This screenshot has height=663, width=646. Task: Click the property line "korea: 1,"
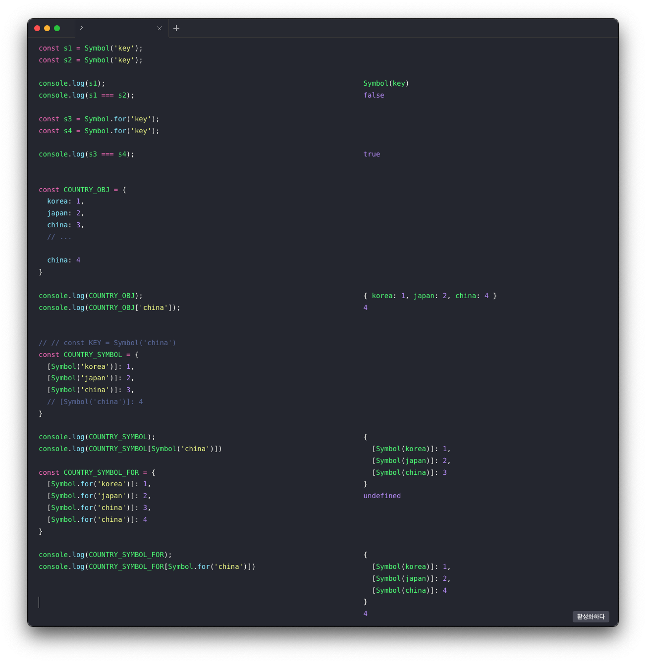click(65, 201)
